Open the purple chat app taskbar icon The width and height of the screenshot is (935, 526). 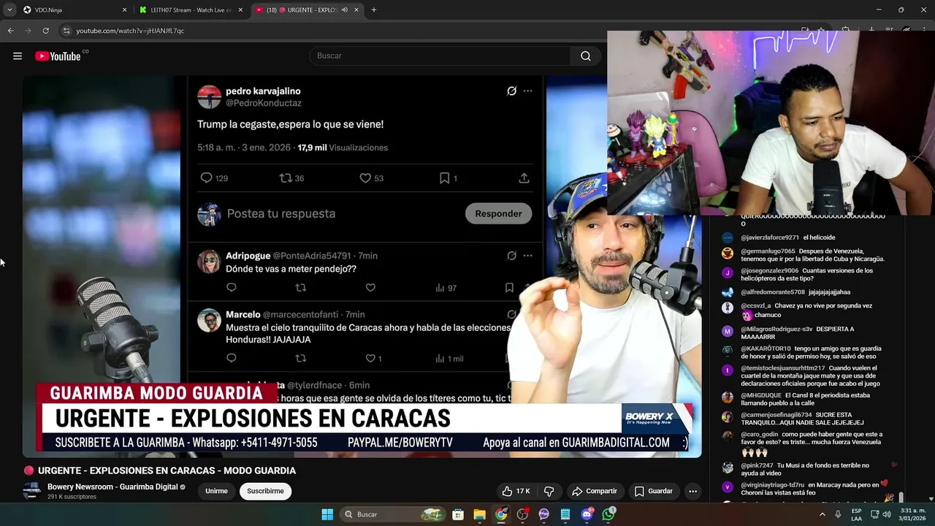coord(543,514)
